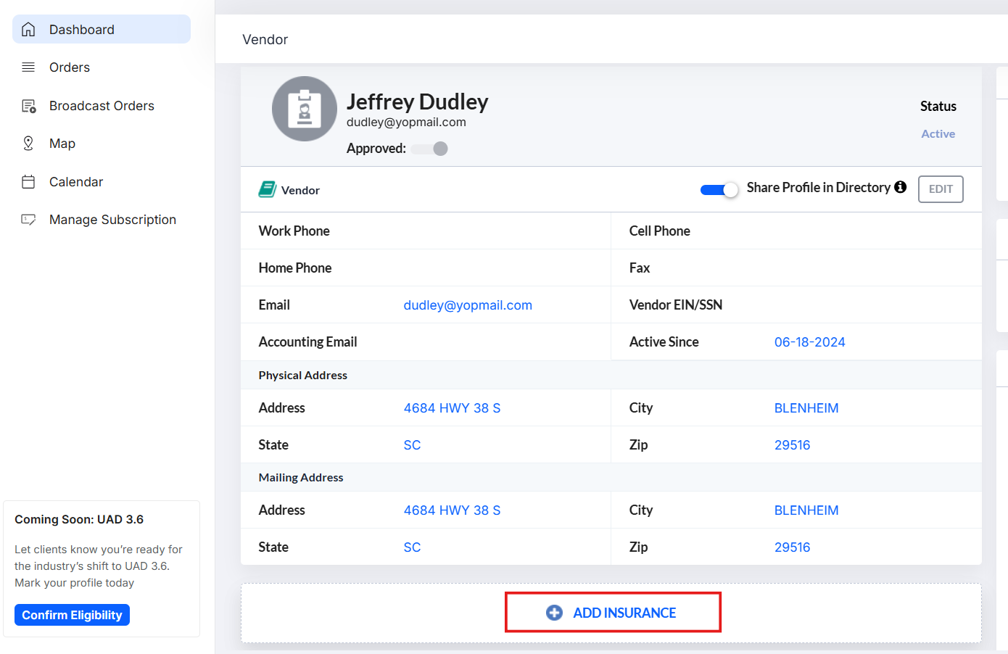This screenshot has height=654, width=1008.
Task: Toggle Share Profile in Directory switch
Action: pos(719,189)
